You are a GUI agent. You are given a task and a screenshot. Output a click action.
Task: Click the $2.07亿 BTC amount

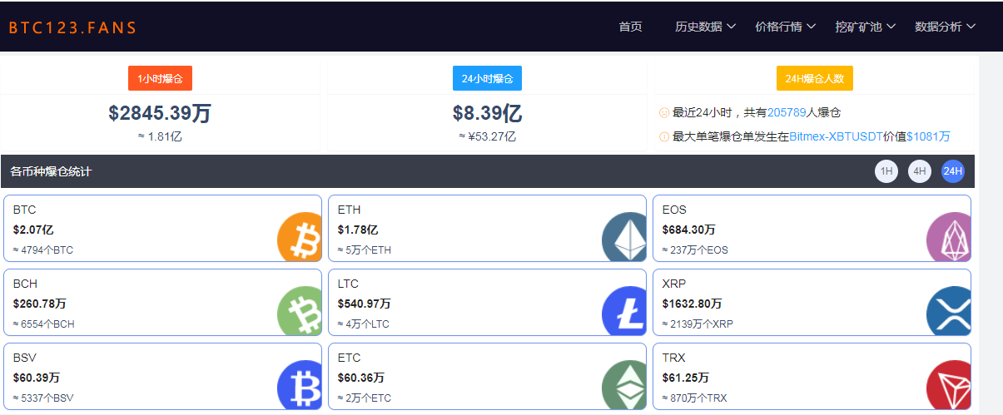(33, 230)
